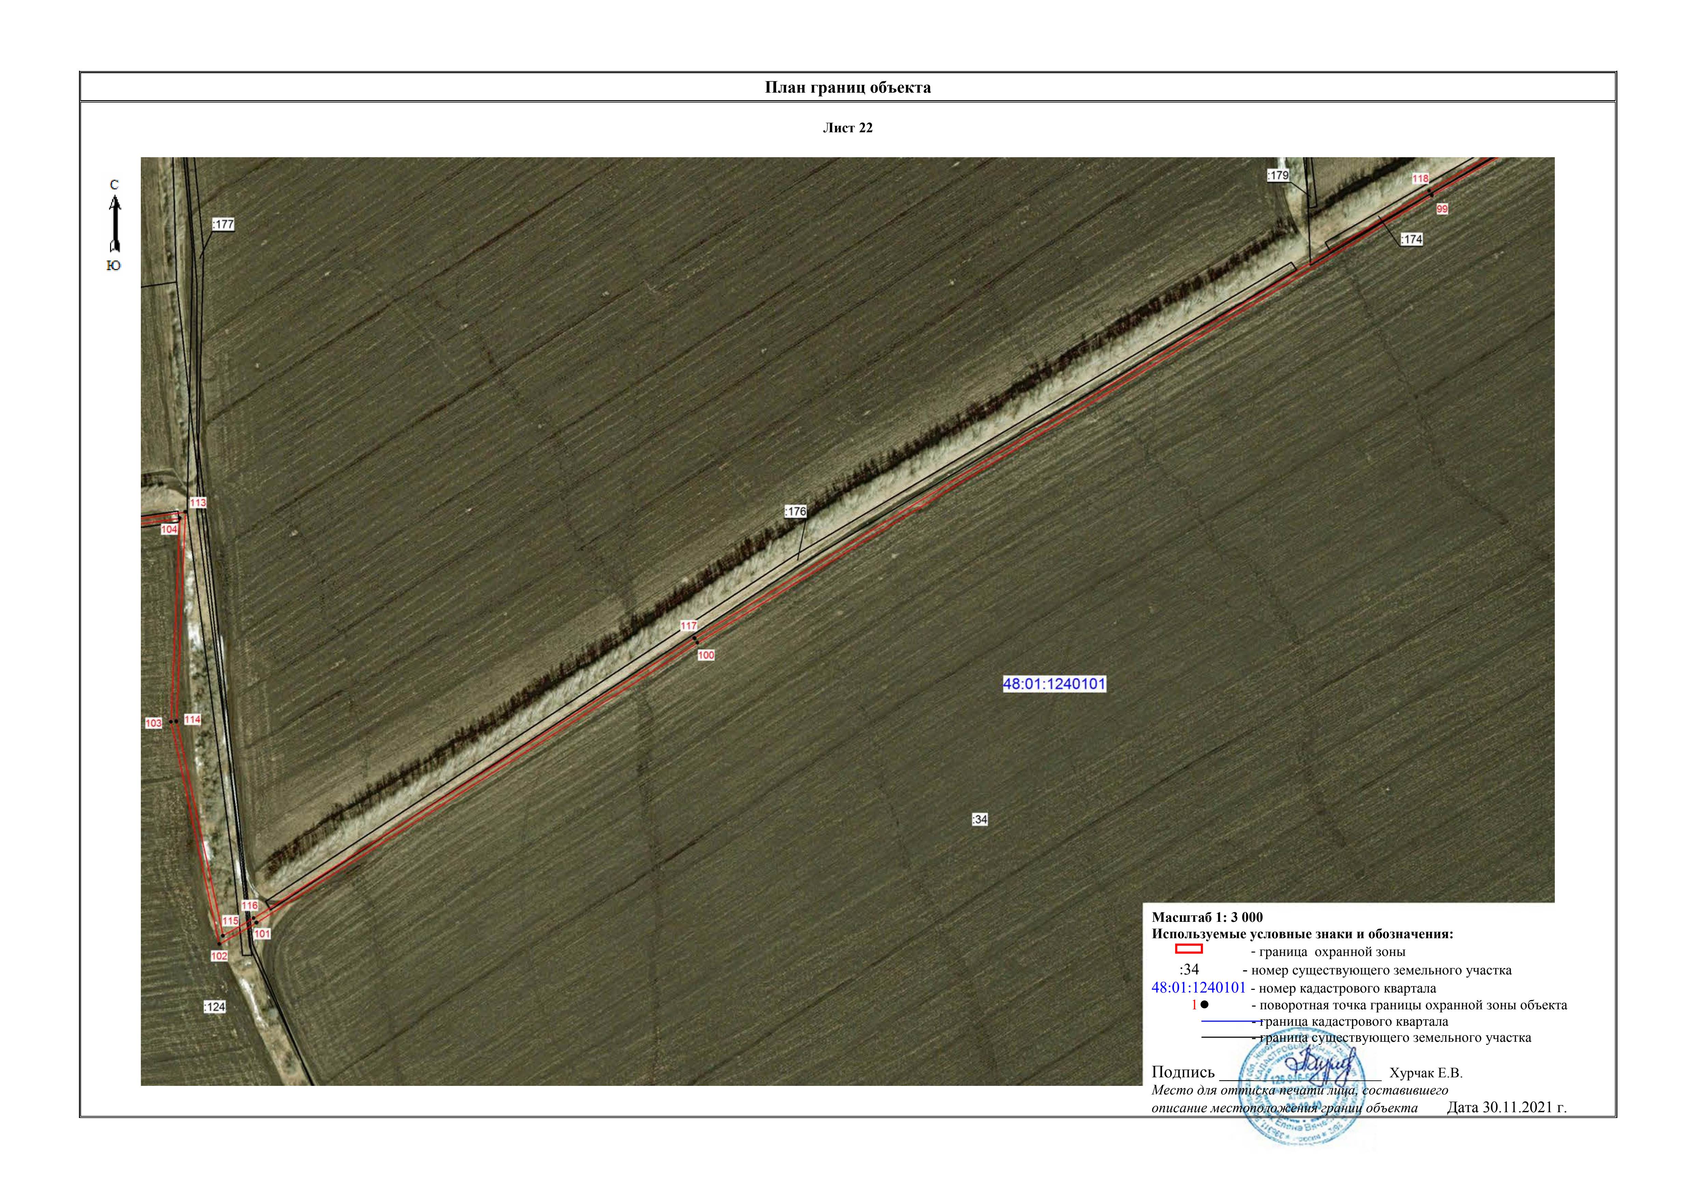Click point label 113 near left edge
The height and width of the screenshot is (1199, 1696).
tap(198, 503)
